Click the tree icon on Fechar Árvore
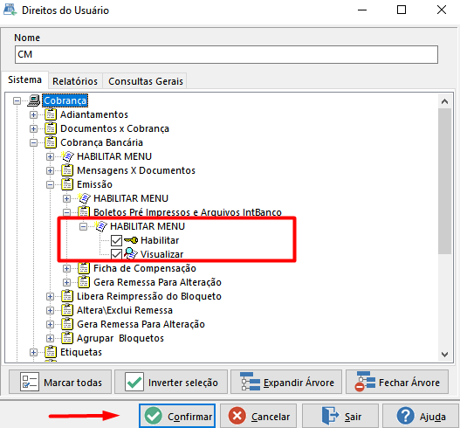460x428 pixels. pos(365,382)
